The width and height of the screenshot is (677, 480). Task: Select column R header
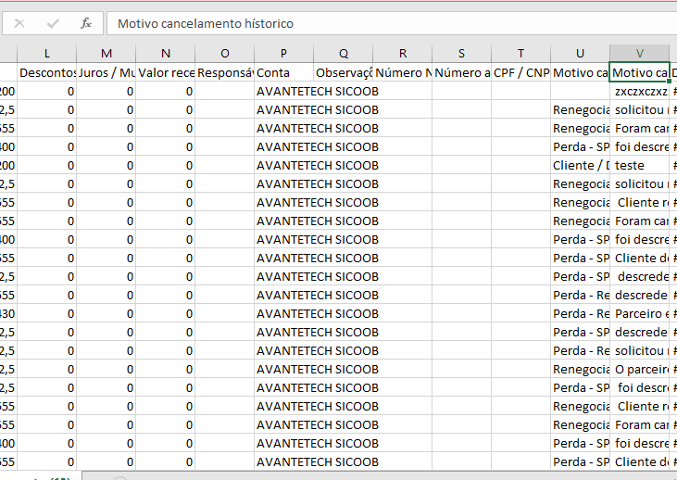point(402,54)
